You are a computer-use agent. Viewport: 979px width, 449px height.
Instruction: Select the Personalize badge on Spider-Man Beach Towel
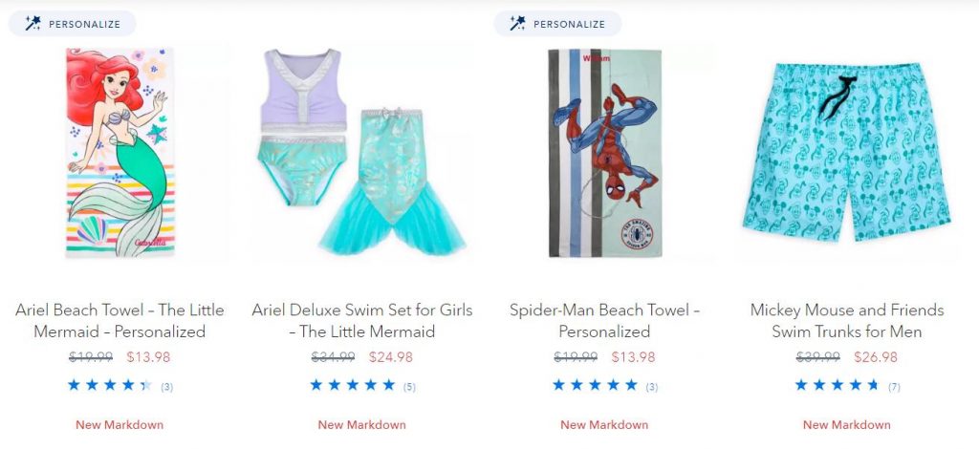(557, 24)
